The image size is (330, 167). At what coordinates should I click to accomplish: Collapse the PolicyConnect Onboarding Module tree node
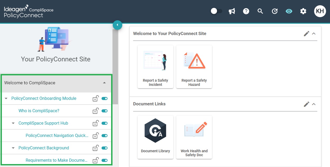click(6, 99)
